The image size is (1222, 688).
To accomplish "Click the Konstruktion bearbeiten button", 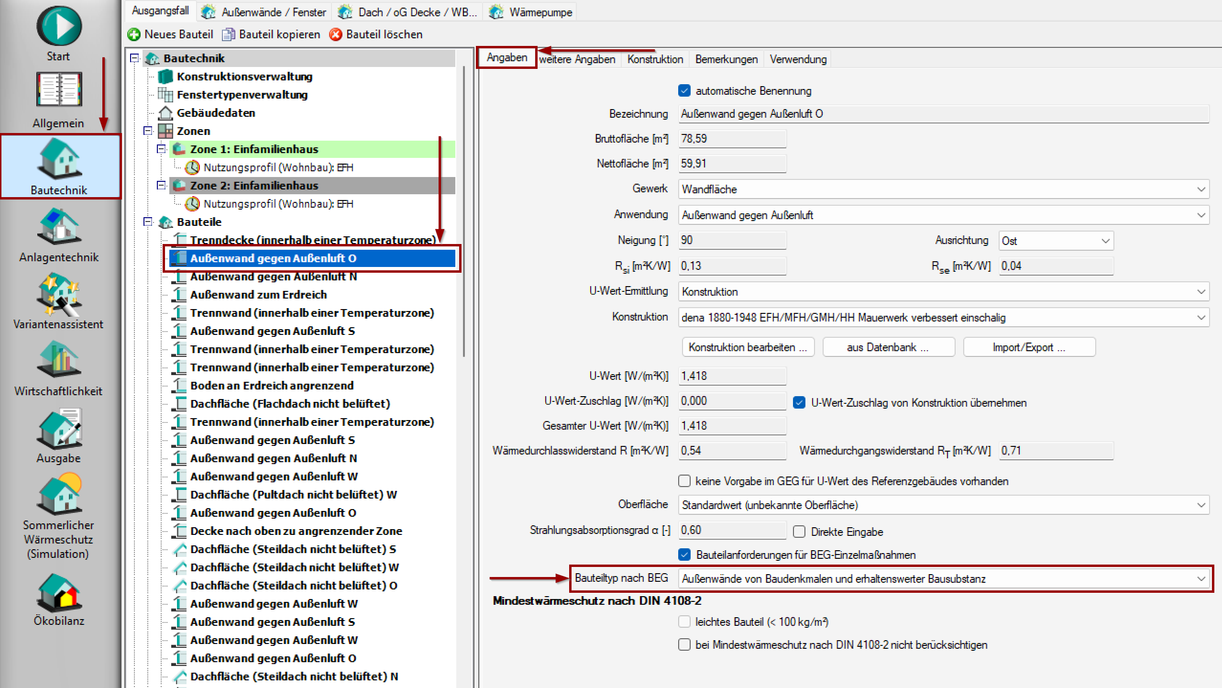I will pyautogui.click(x=748, y=347).
